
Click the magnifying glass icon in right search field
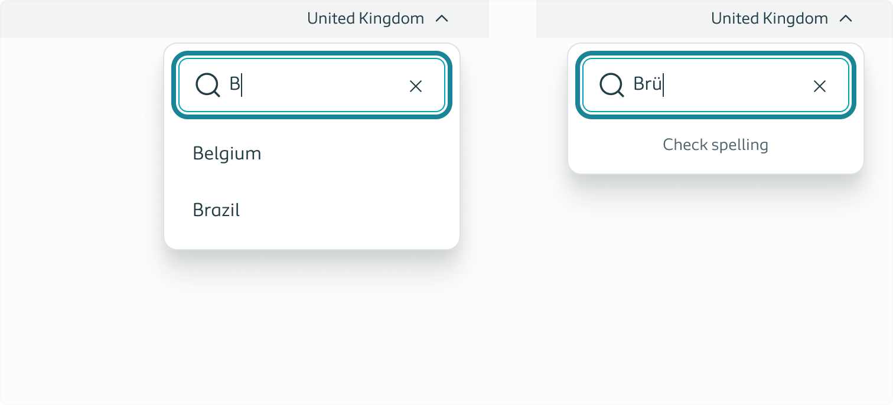coord(611,85)
